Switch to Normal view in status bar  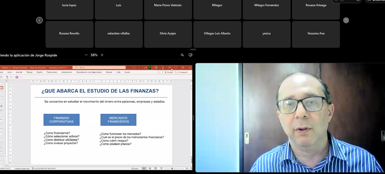pyautogui.click(x=144, y=168)
